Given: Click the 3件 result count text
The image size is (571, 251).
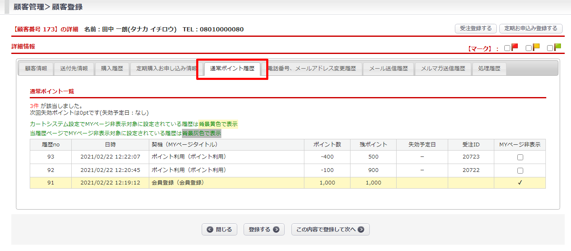Looking at the screenshot, I should point(34,106).
